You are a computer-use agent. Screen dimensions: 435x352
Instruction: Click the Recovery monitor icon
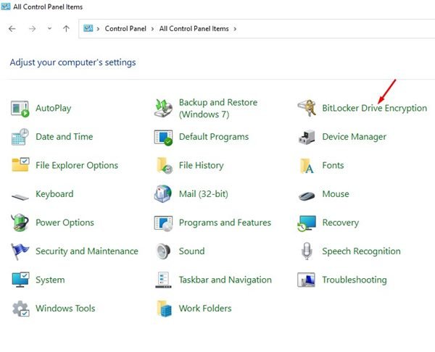[x=306, y=223]
